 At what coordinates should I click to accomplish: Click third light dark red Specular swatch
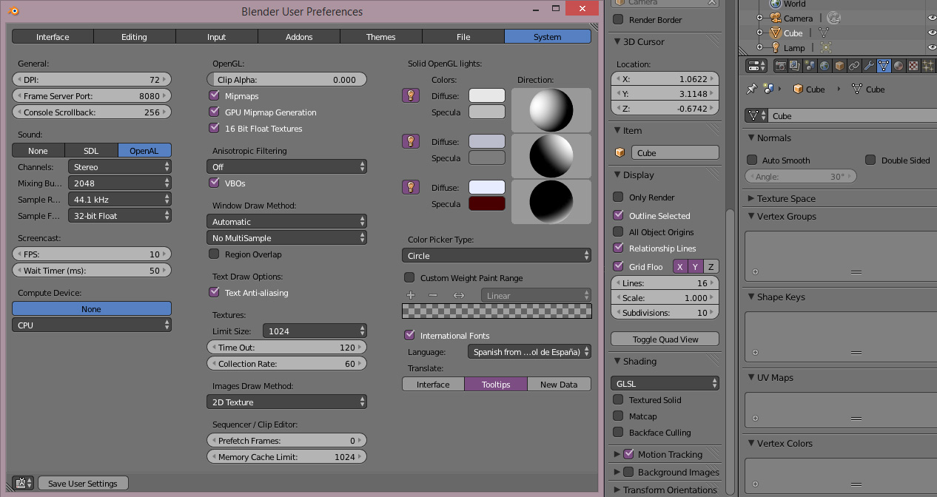click(x=487, y=203)
